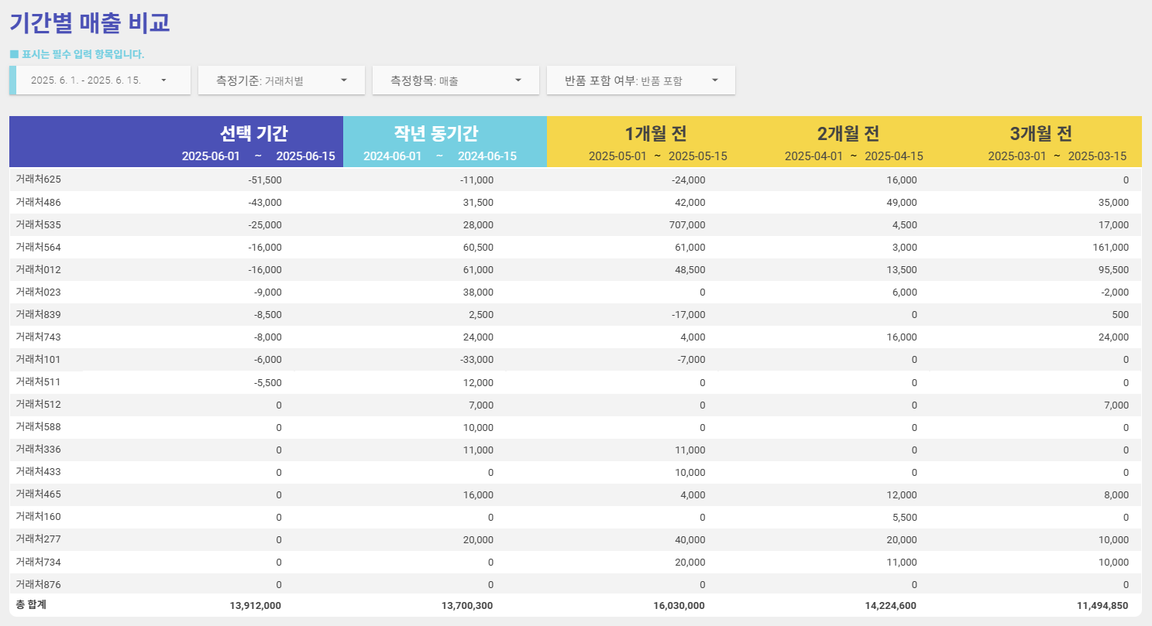Click the -33,000 value for 거래처101
The image size is (1152, 626).
point(476,360)
